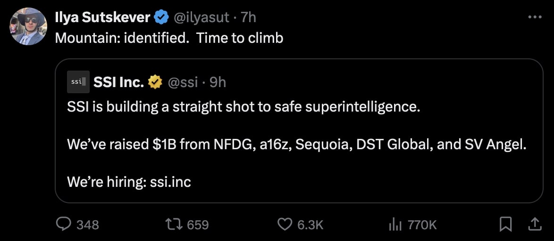Like the tweet with heart icon
554x241 pixels.
pyautogui.click(x=284, y=225)
